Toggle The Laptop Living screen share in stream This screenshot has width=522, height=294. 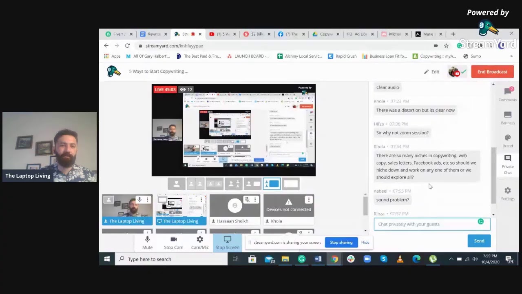pyautogui.click(x=181, y=210)
